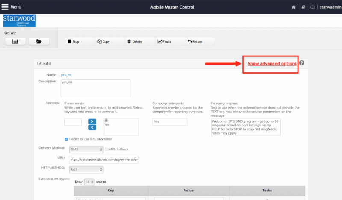
Task: Click the book icon in the top bar
Action: 304,7
